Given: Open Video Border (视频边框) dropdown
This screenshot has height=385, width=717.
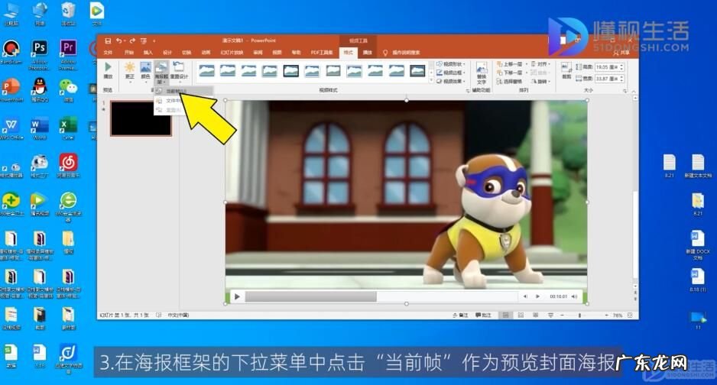Looking at the screenshot, I should [x=451, y=73].
